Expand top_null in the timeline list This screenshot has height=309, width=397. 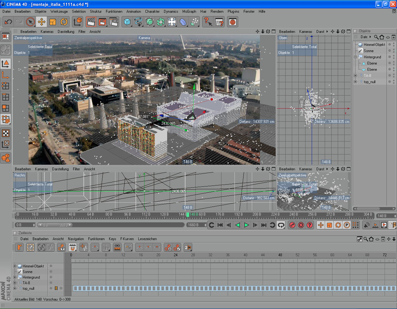(15, 289)
